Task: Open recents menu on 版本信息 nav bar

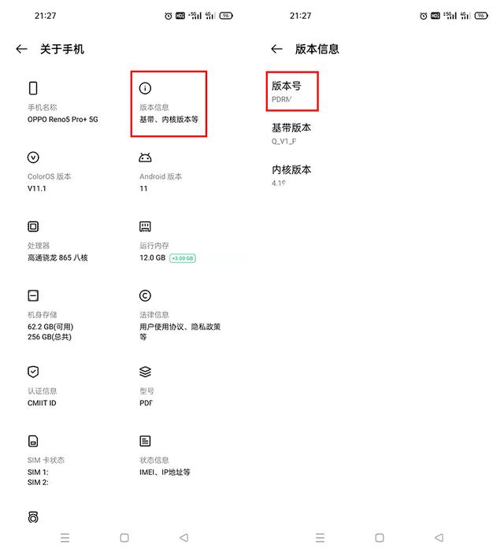Action: pos(321,538)
